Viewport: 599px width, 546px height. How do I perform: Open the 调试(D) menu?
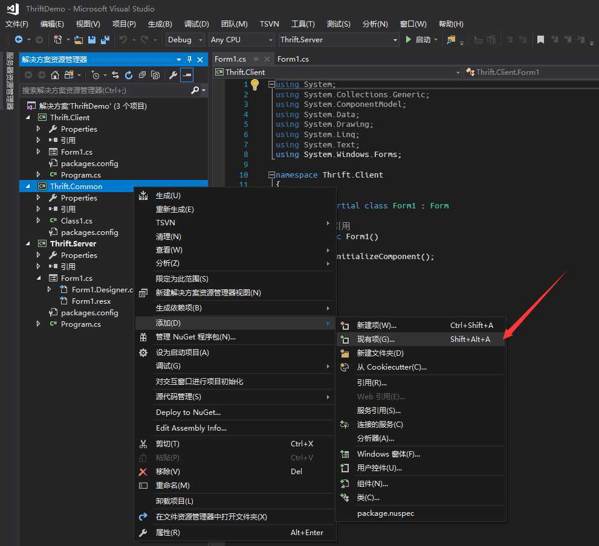click(x=196, y=24)
